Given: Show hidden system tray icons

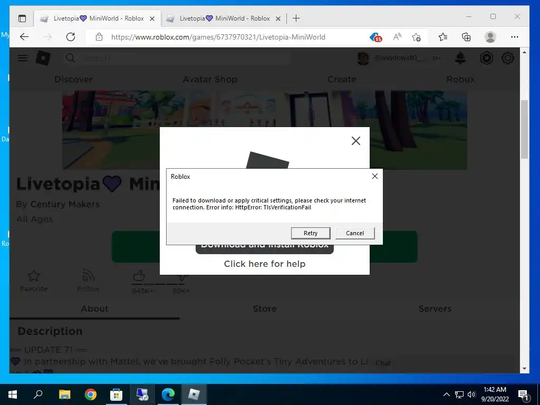Looking at the screenshot, I should pyautogui.click(x=446, y=394).
